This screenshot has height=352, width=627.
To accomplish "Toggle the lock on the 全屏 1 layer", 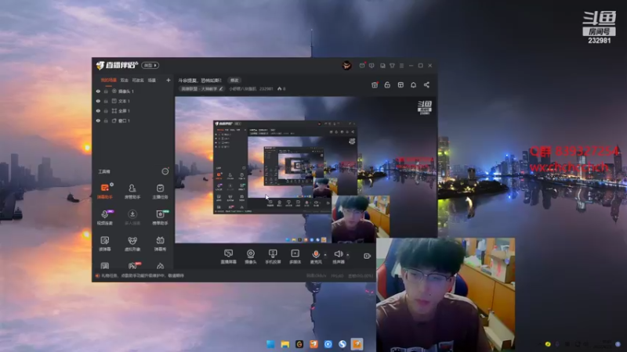I will (x=106, y=111).
